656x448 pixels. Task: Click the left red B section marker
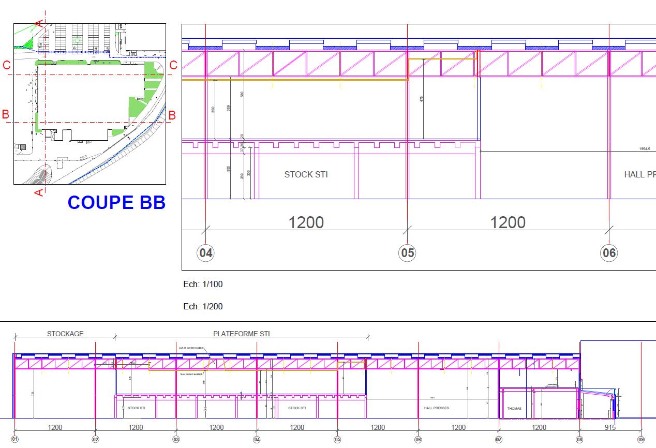(x=6, y=114)
